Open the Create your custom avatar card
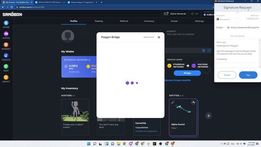The image size is (261, 147). click(75, 117)
